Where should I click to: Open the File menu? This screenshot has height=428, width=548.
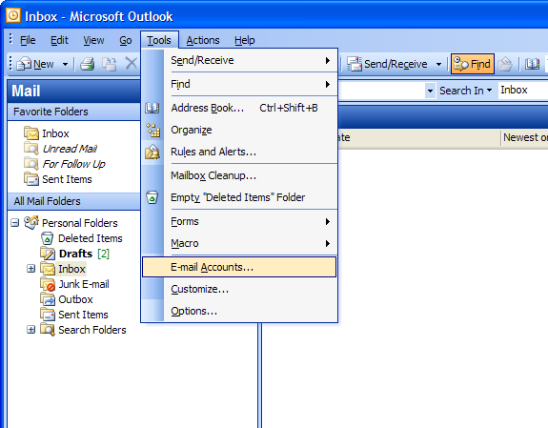(x=28, y=40)
